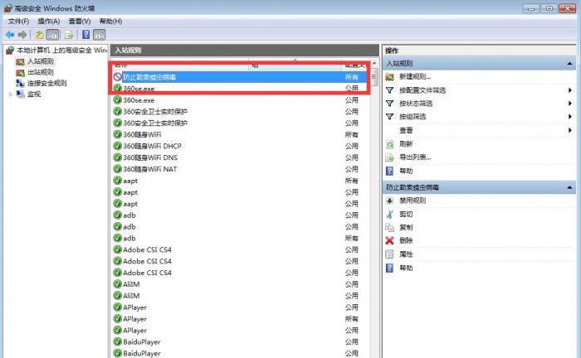The height and width of the screenshot is (358, 581).
Task: Open 属性 for the selected rule
Action: (x=406, y=254)
